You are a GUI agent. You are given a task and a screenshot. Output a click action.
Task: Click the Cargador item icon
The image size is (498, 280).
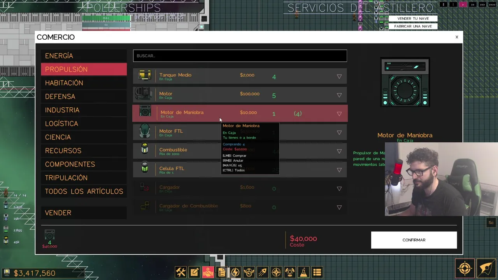(144, 187)
